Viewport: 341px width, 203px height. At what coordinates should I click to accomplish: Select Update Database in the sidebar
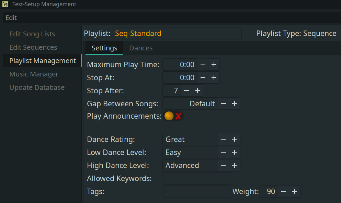[37, 87]
